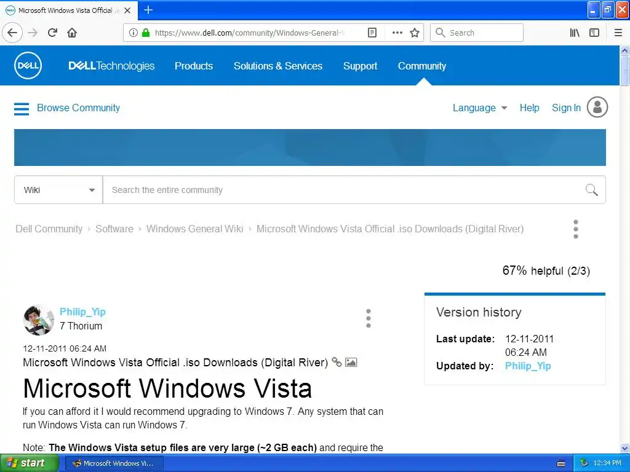Click Sign In link
The height and width of the screenshot is (472, 630).
tap(566, 108)
